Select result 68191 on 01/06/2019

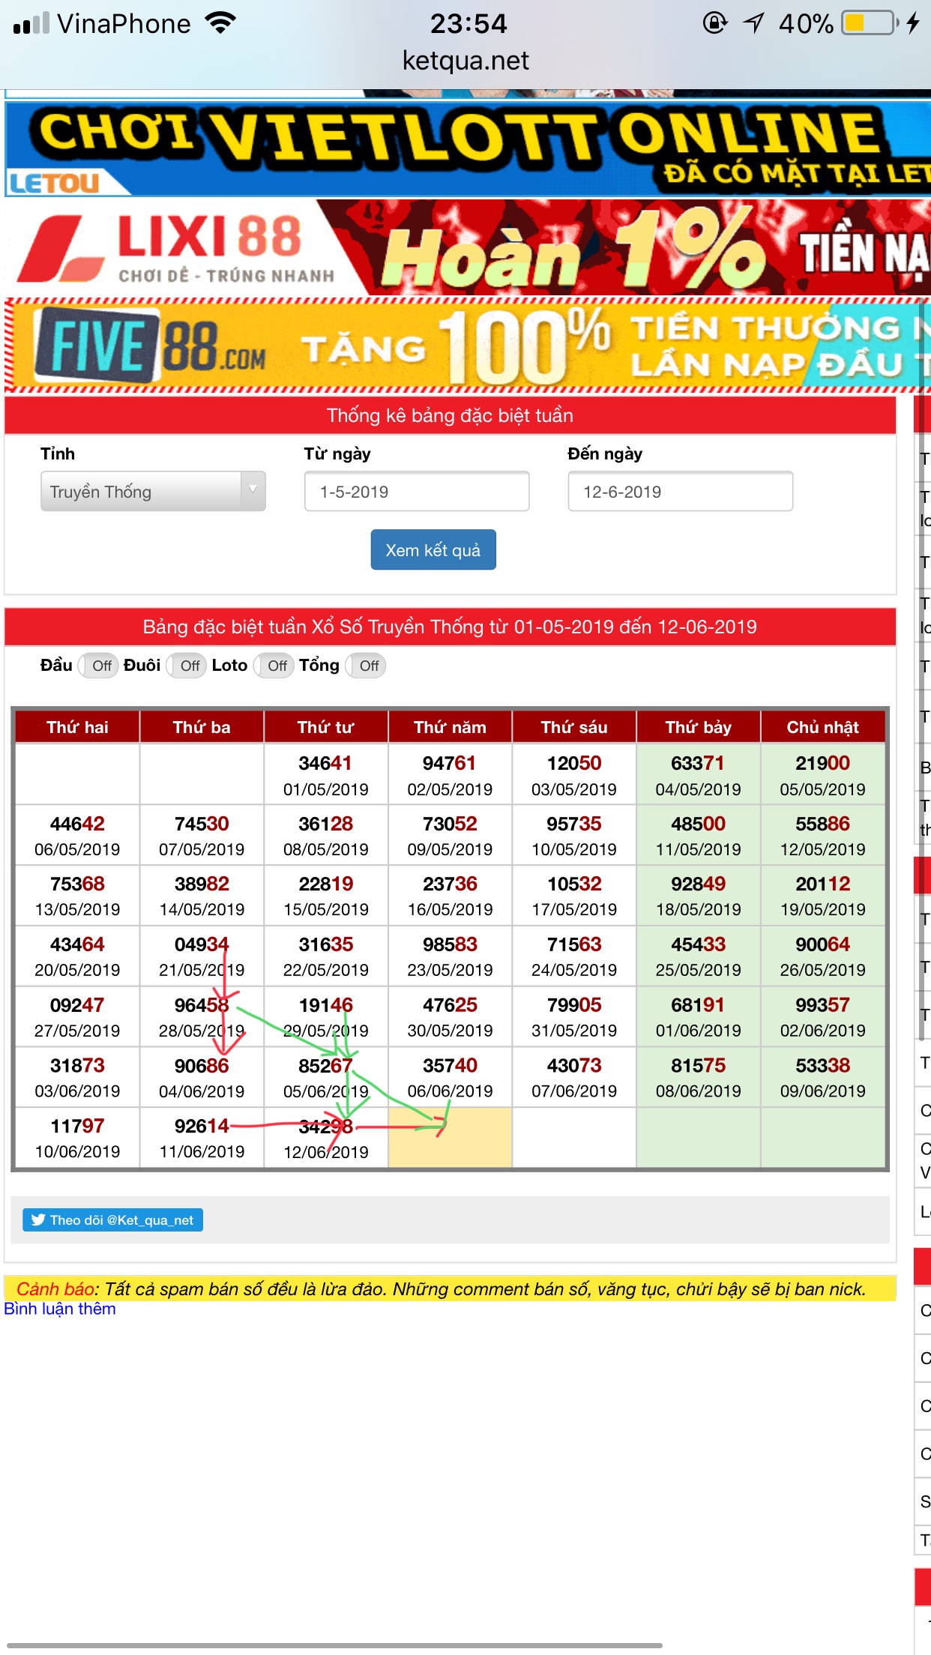699,1017
